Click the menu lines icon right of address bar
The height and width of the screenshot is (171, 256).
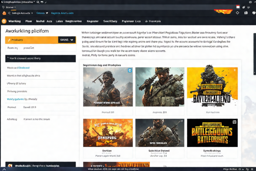pyautogui.click(x=249, y=7)
